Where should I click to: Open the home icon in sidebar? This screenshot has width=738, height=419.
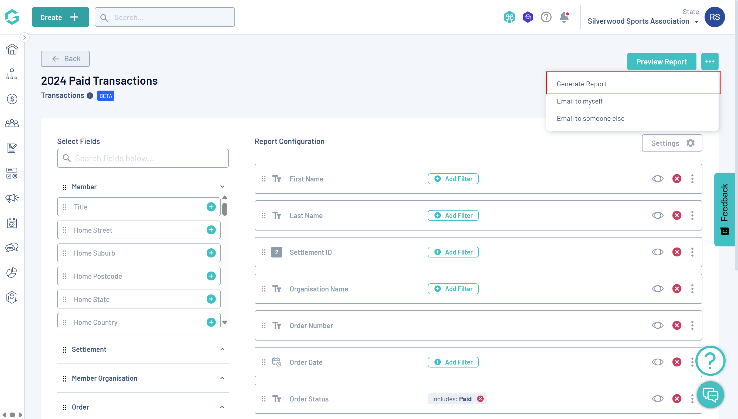[12, 49]
